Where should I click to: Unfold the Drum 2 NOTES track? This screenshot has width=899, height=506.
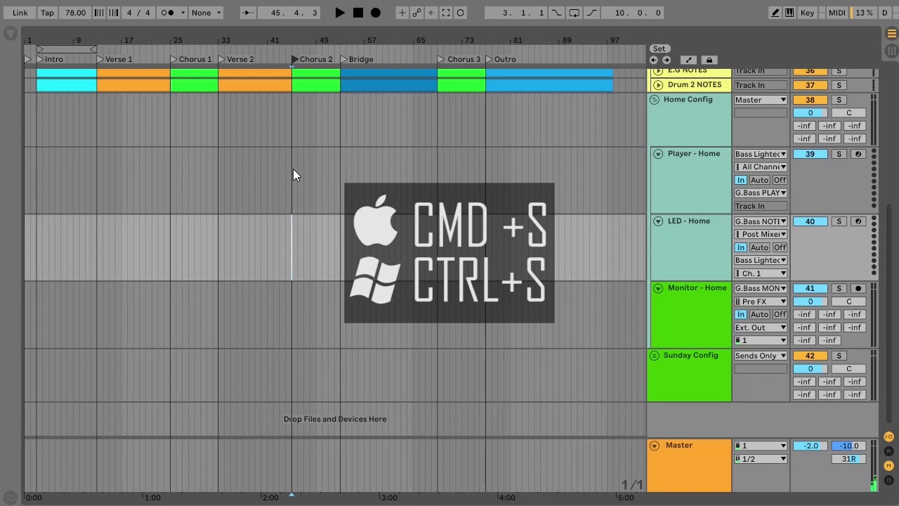(x=658, y=85)
